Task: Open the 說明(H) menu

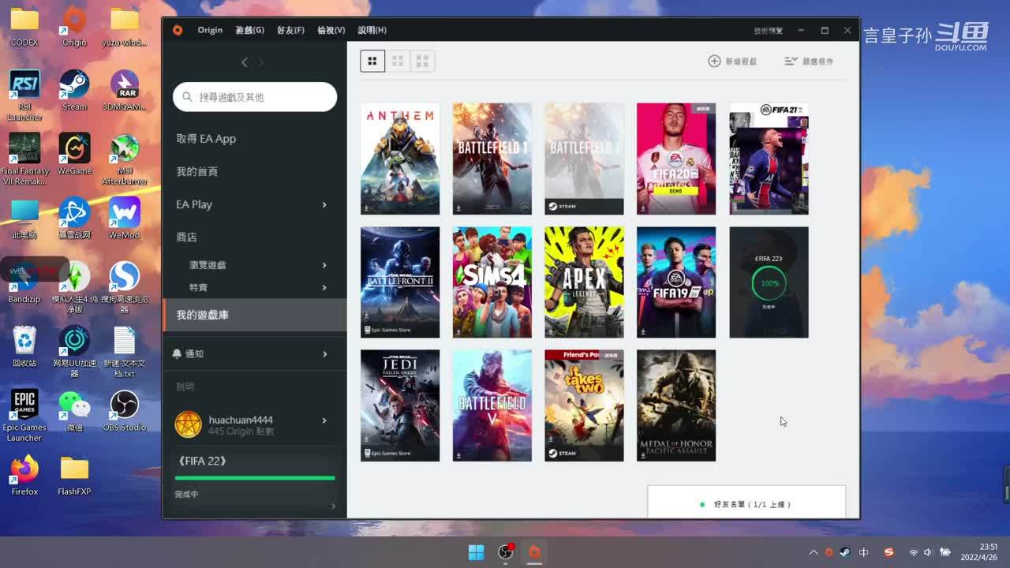Action: [x=372, y=30]
